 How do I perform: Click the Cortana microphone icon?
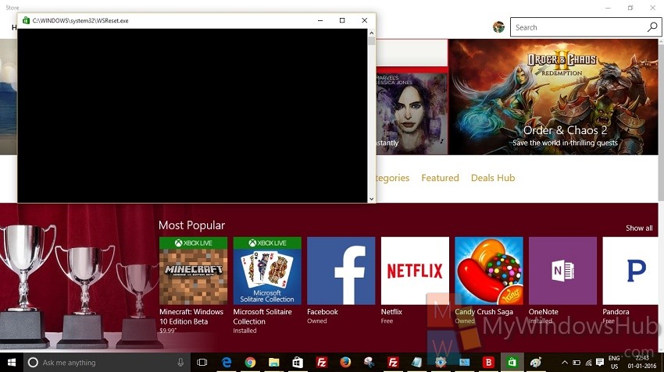click(180, 363)
